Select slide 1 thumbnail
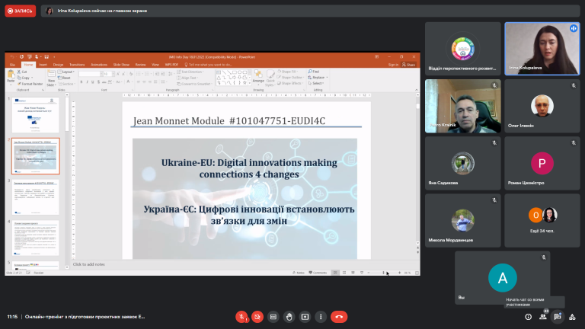The height and width of the screenshot is (329, 585). [35, 115]
